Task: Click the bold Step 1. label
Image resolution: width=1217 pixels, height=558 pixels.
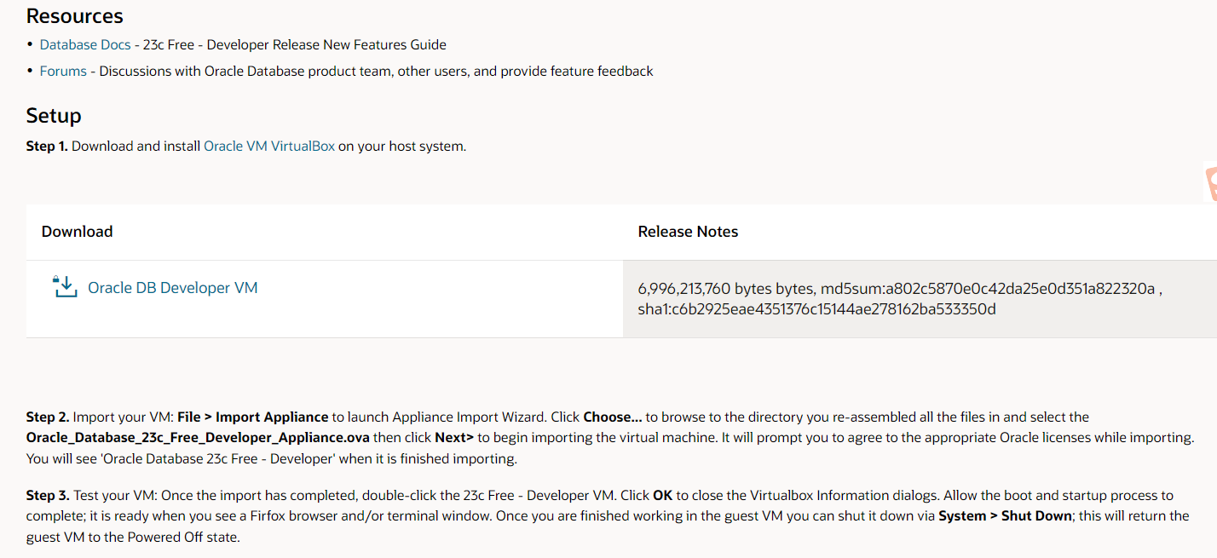Action: (47, 146)
